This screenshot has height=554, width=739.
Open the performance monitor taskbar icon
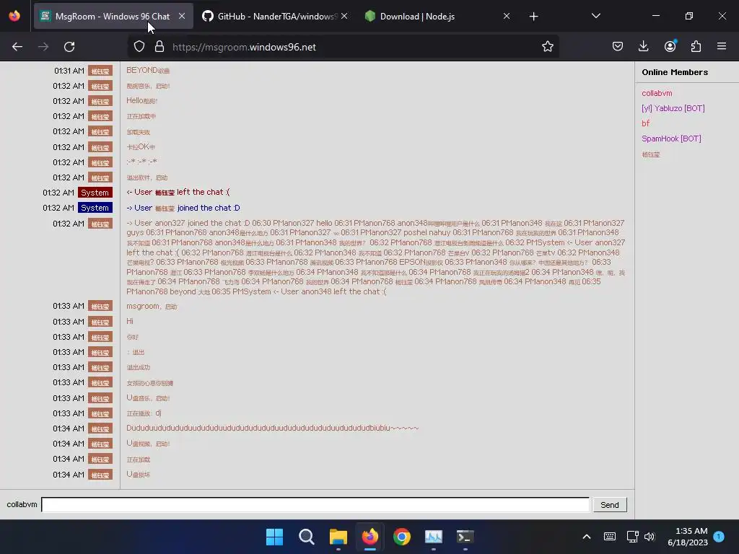click(434, 537)
